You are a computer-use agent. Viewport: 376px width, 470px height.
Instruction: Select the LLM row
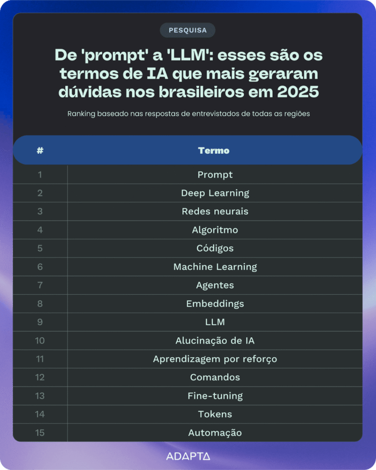tap(215, 322)
